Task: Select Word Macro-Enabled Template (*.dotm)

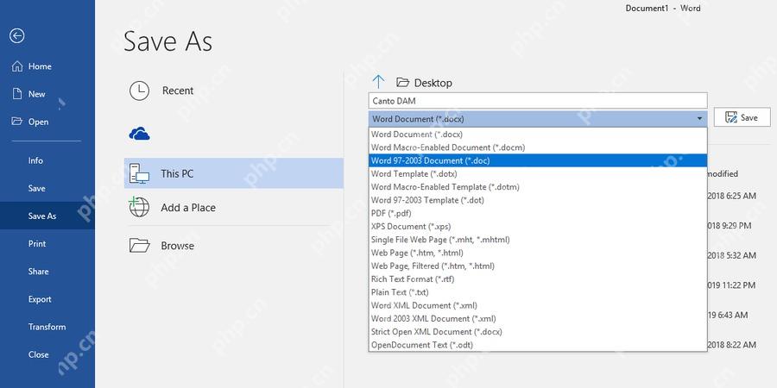Action: point(538,187)
